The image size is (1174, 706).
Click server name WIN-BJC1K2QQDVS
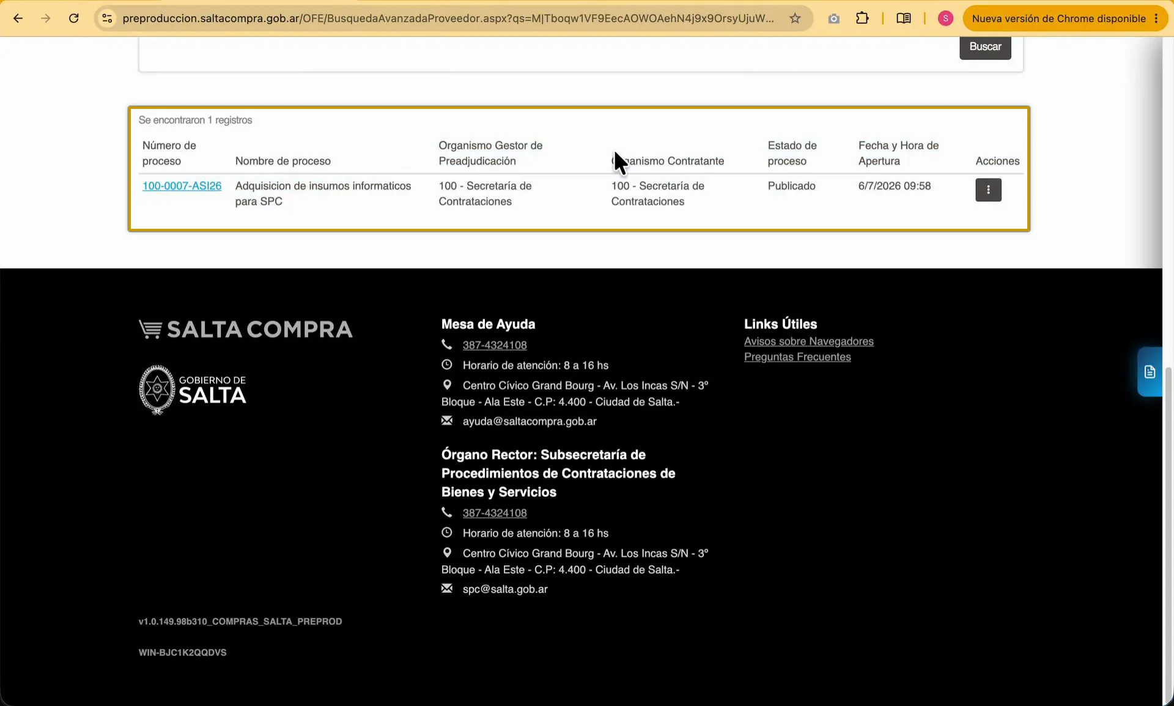pos(182,653)
